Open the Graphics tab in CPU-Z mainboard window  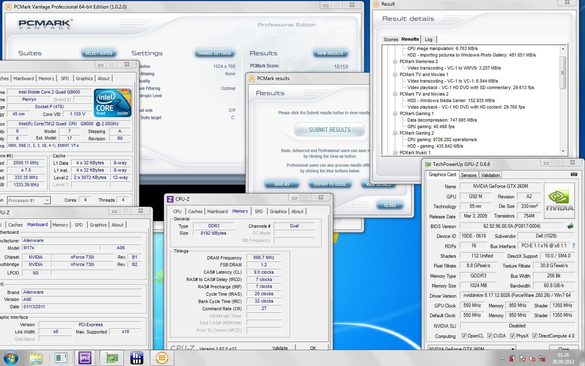98,225
